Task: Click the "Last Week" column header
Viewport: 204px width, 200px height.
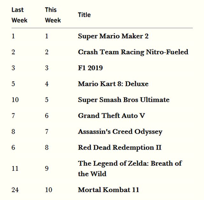Action: [19, 15]
